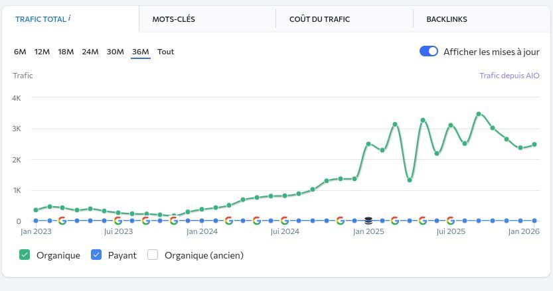Switch to the Mots-clés tab
553x291 pixels.
click(173, 19)
